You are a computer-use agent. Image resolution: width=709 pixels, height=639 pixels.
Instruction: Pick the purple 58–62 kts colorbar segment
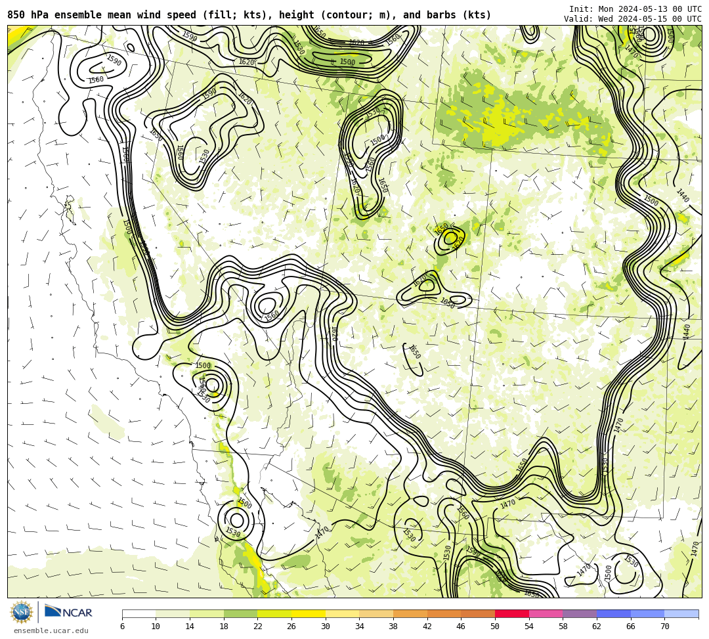tap(580, 613)
